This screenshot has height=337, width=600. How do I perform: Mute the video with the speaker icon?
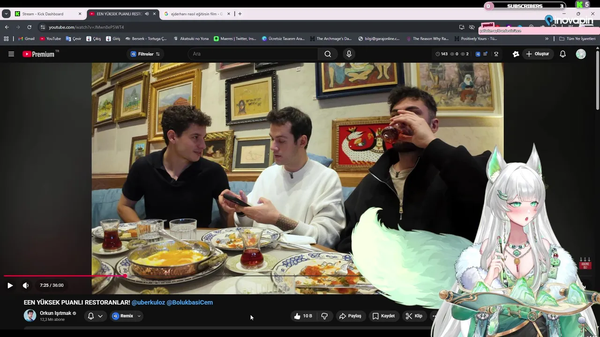coord(26,285)
